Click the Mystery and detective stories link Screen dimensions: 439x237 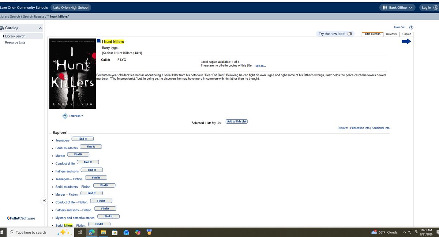tap(75, 218)
